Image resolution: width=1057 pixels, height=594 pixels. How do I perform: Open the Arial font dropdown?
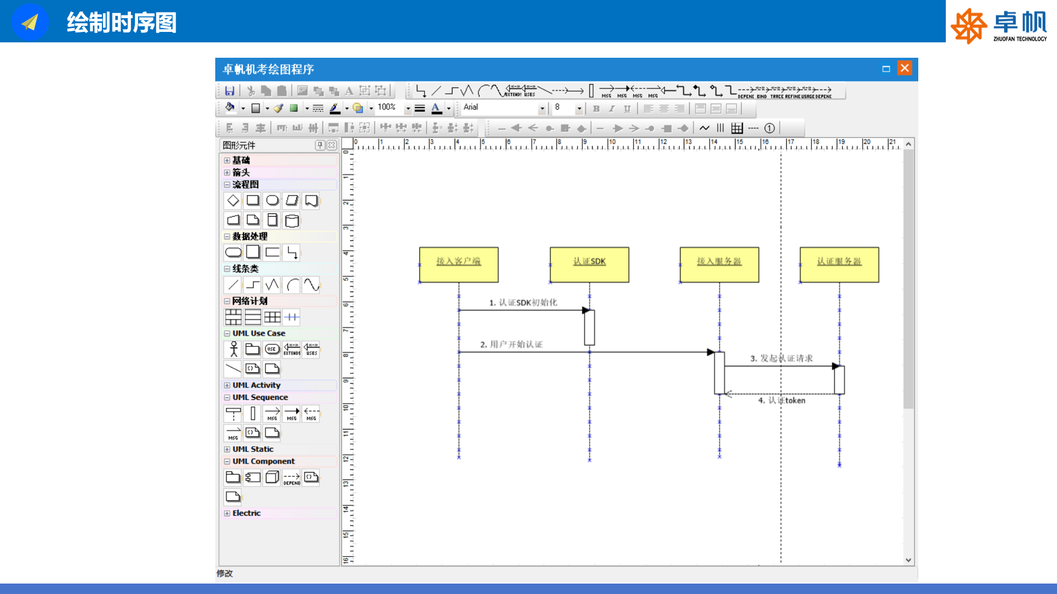point(542,108)
